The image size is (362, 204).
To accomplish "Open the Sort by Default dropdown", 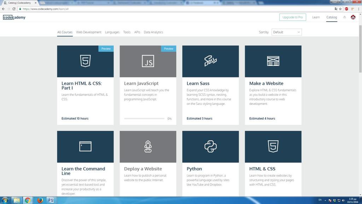I will [286, 32].
